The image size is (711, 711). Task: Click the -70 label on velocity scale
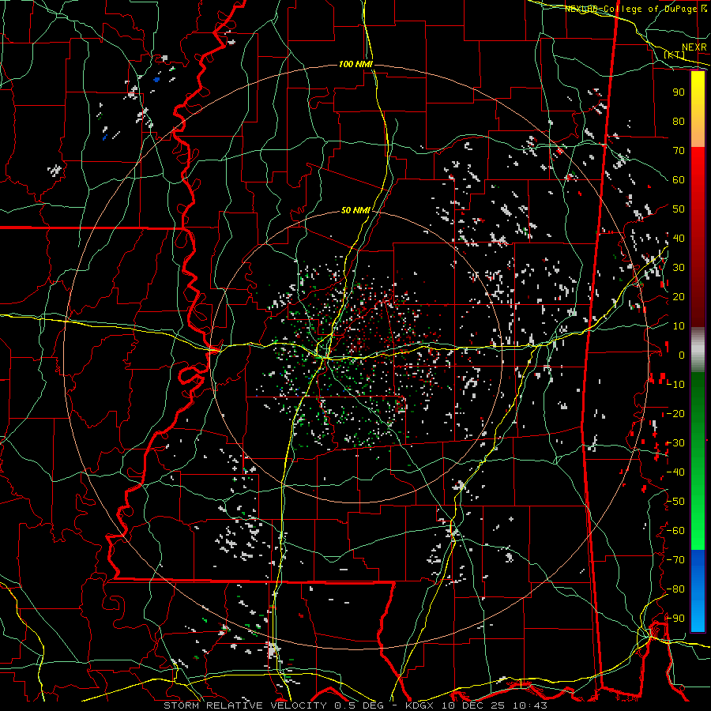coord(675,560)
